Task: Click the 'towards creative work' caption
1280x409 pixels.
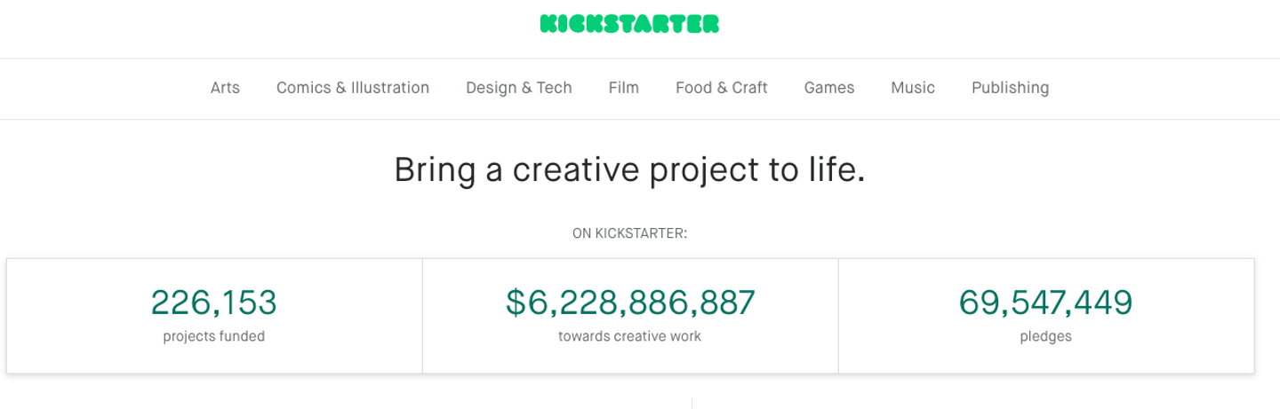Action: point(629,336)
